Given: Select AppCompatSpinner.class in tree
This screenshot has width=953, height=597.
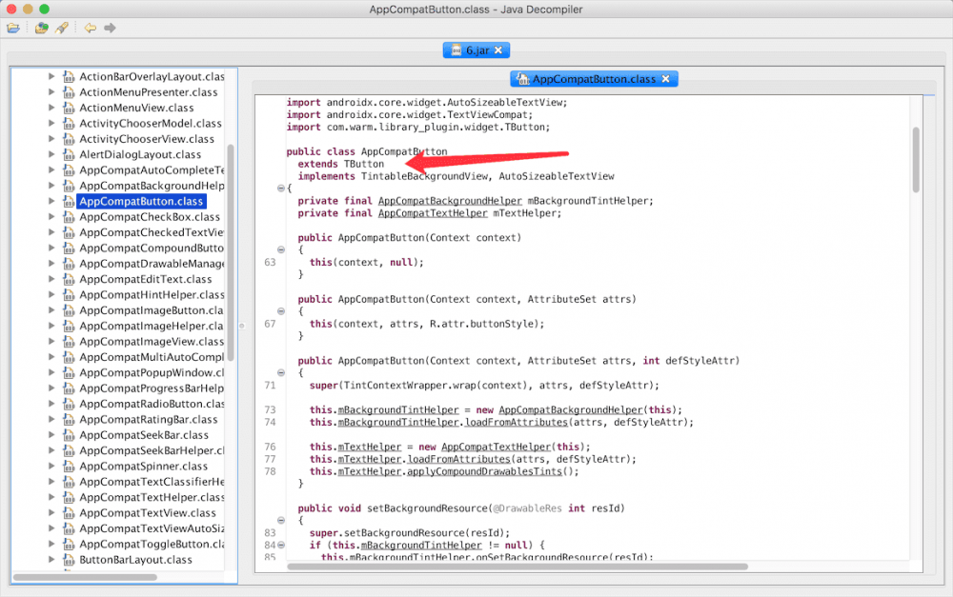Looking at the screenshot, I should point(144,467).
